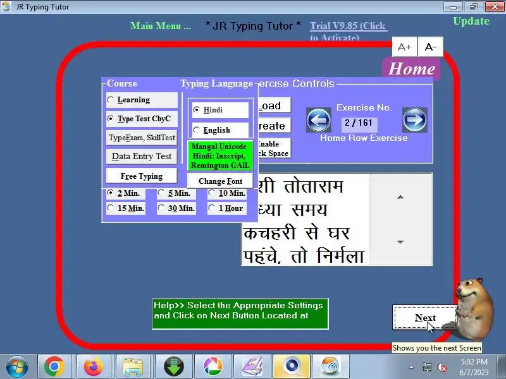Screen dimensions: 506x379
Task: Click muted volume tray icon
Action: (x=441, y=367)
